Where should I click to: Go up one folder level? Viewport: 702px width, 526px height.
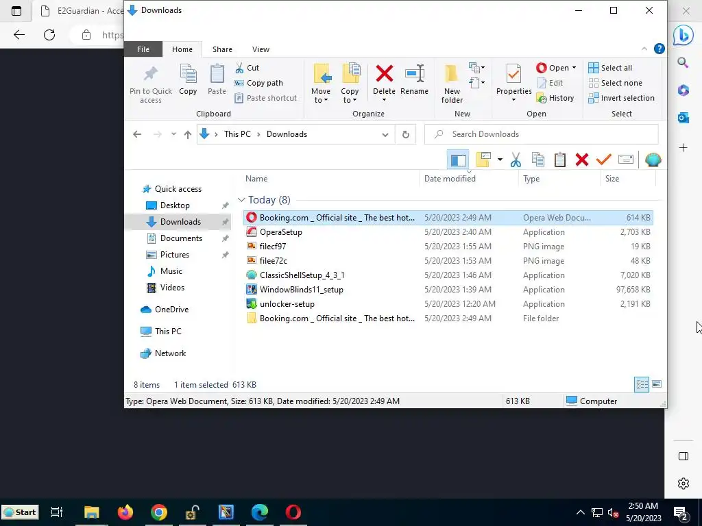(188, 134)
